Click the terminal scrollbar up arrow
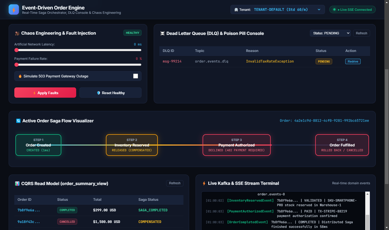 click(367, 194)
